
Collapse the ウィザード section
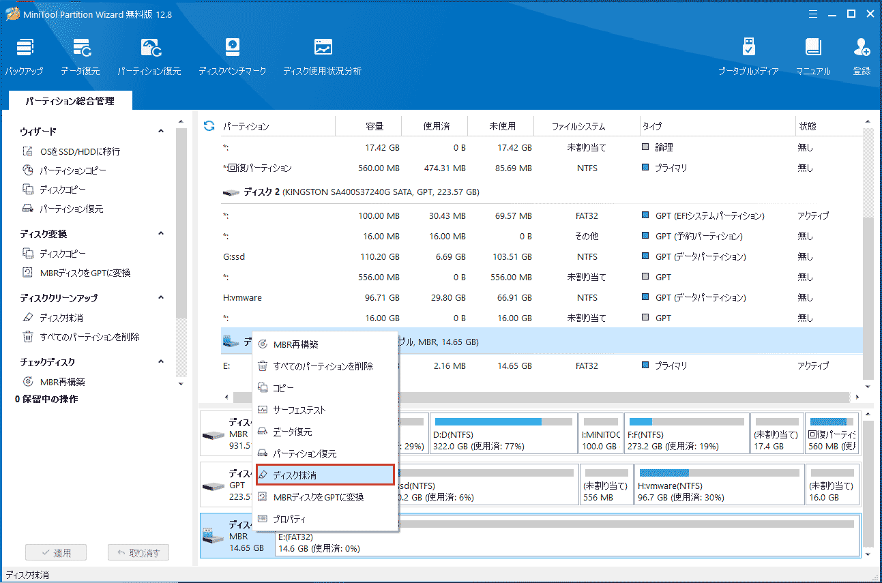(x=161, y=131)
